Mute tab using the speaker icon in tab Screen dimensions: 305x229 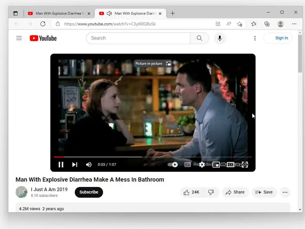pos(109,13)
